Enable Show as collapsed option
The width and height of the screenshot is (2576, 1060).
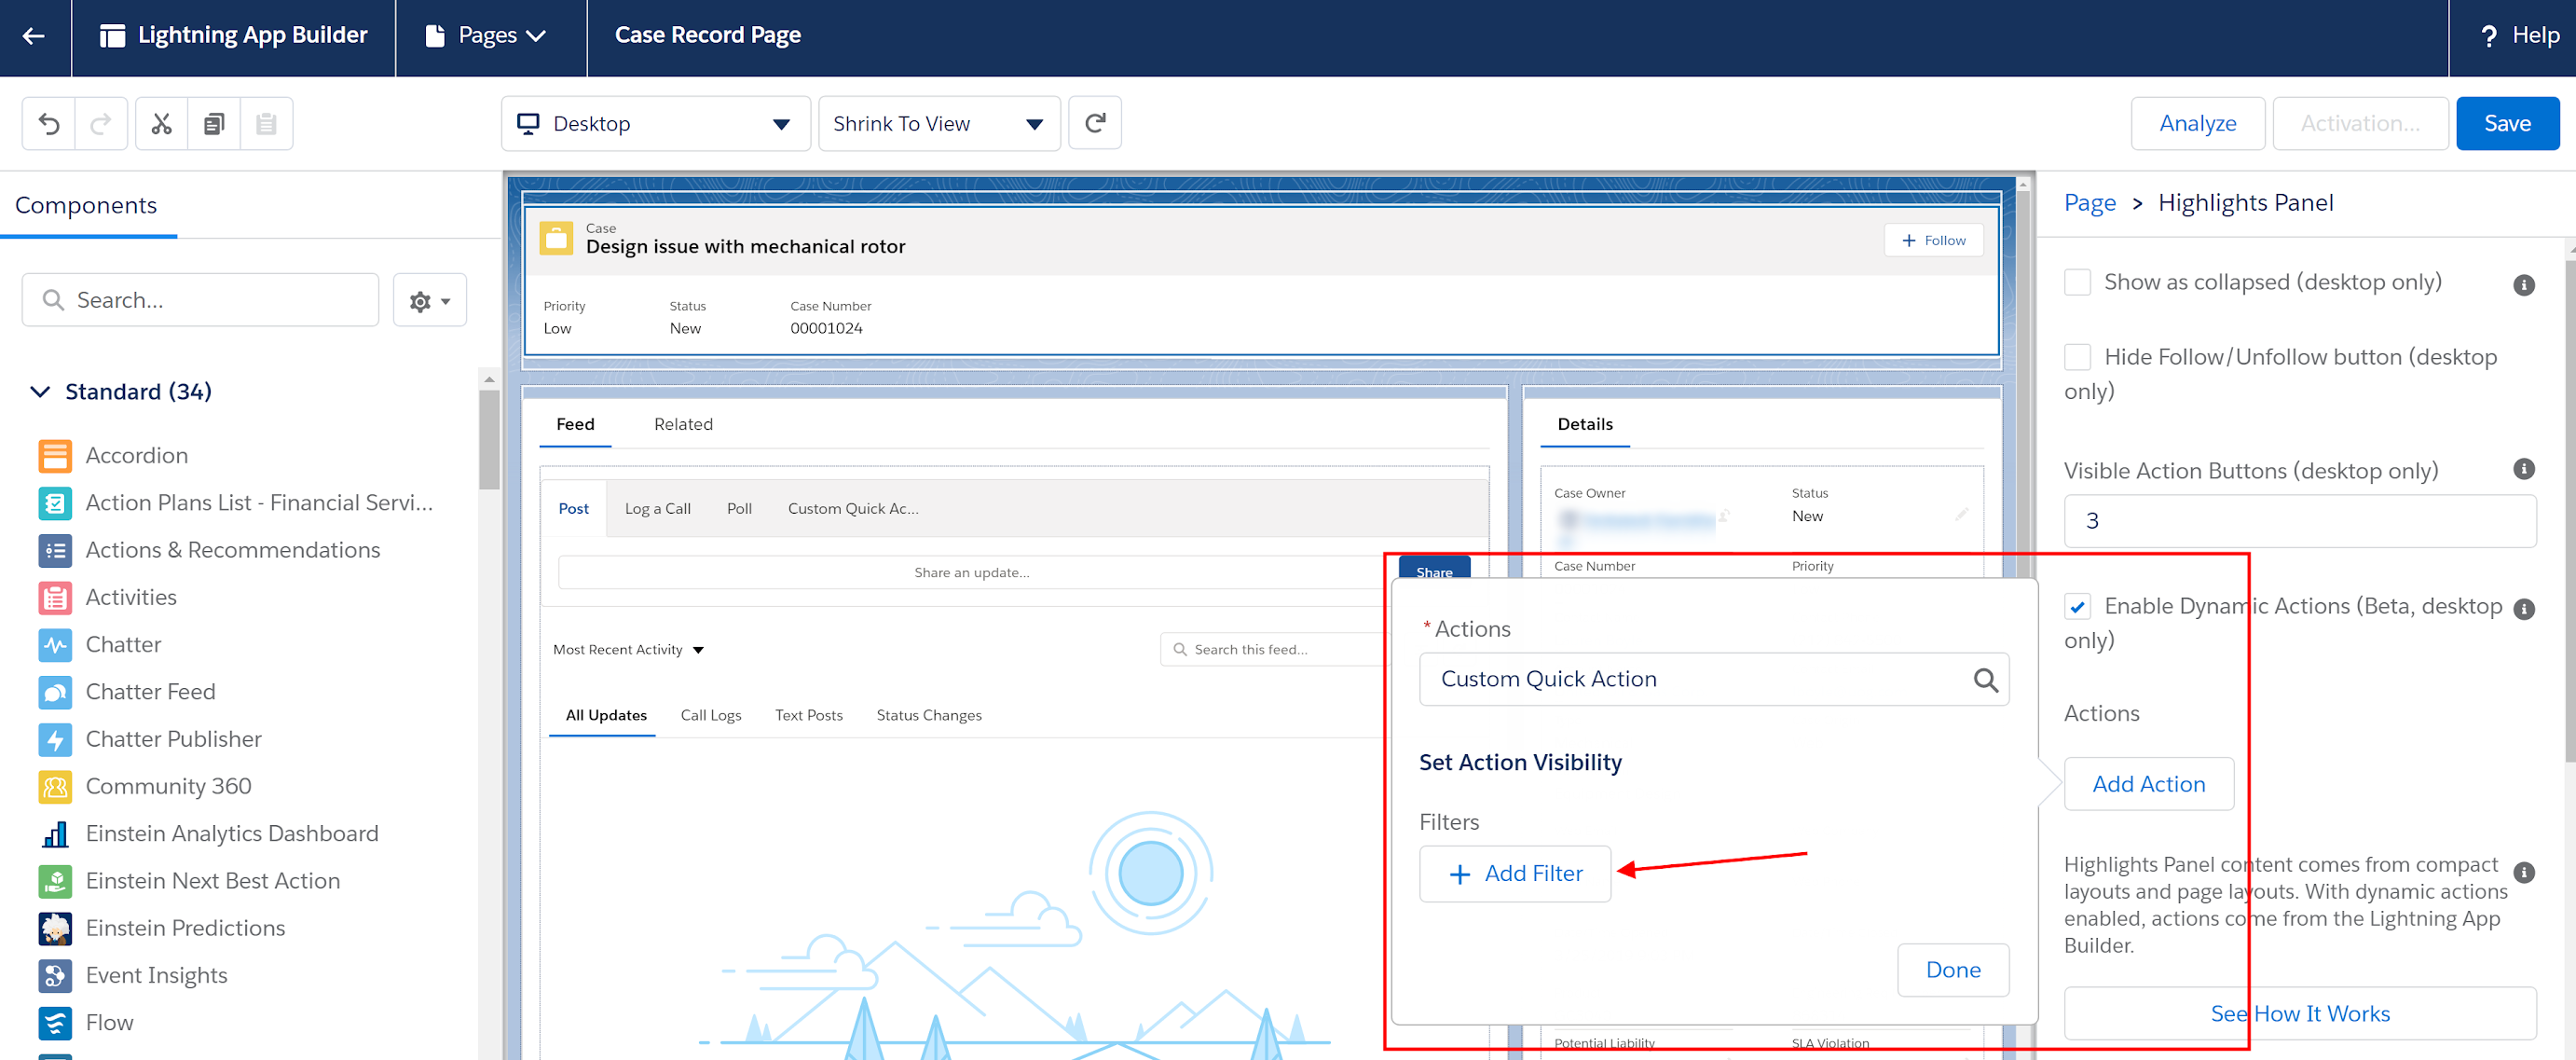pyautogui.click(x=2077, y=282)
